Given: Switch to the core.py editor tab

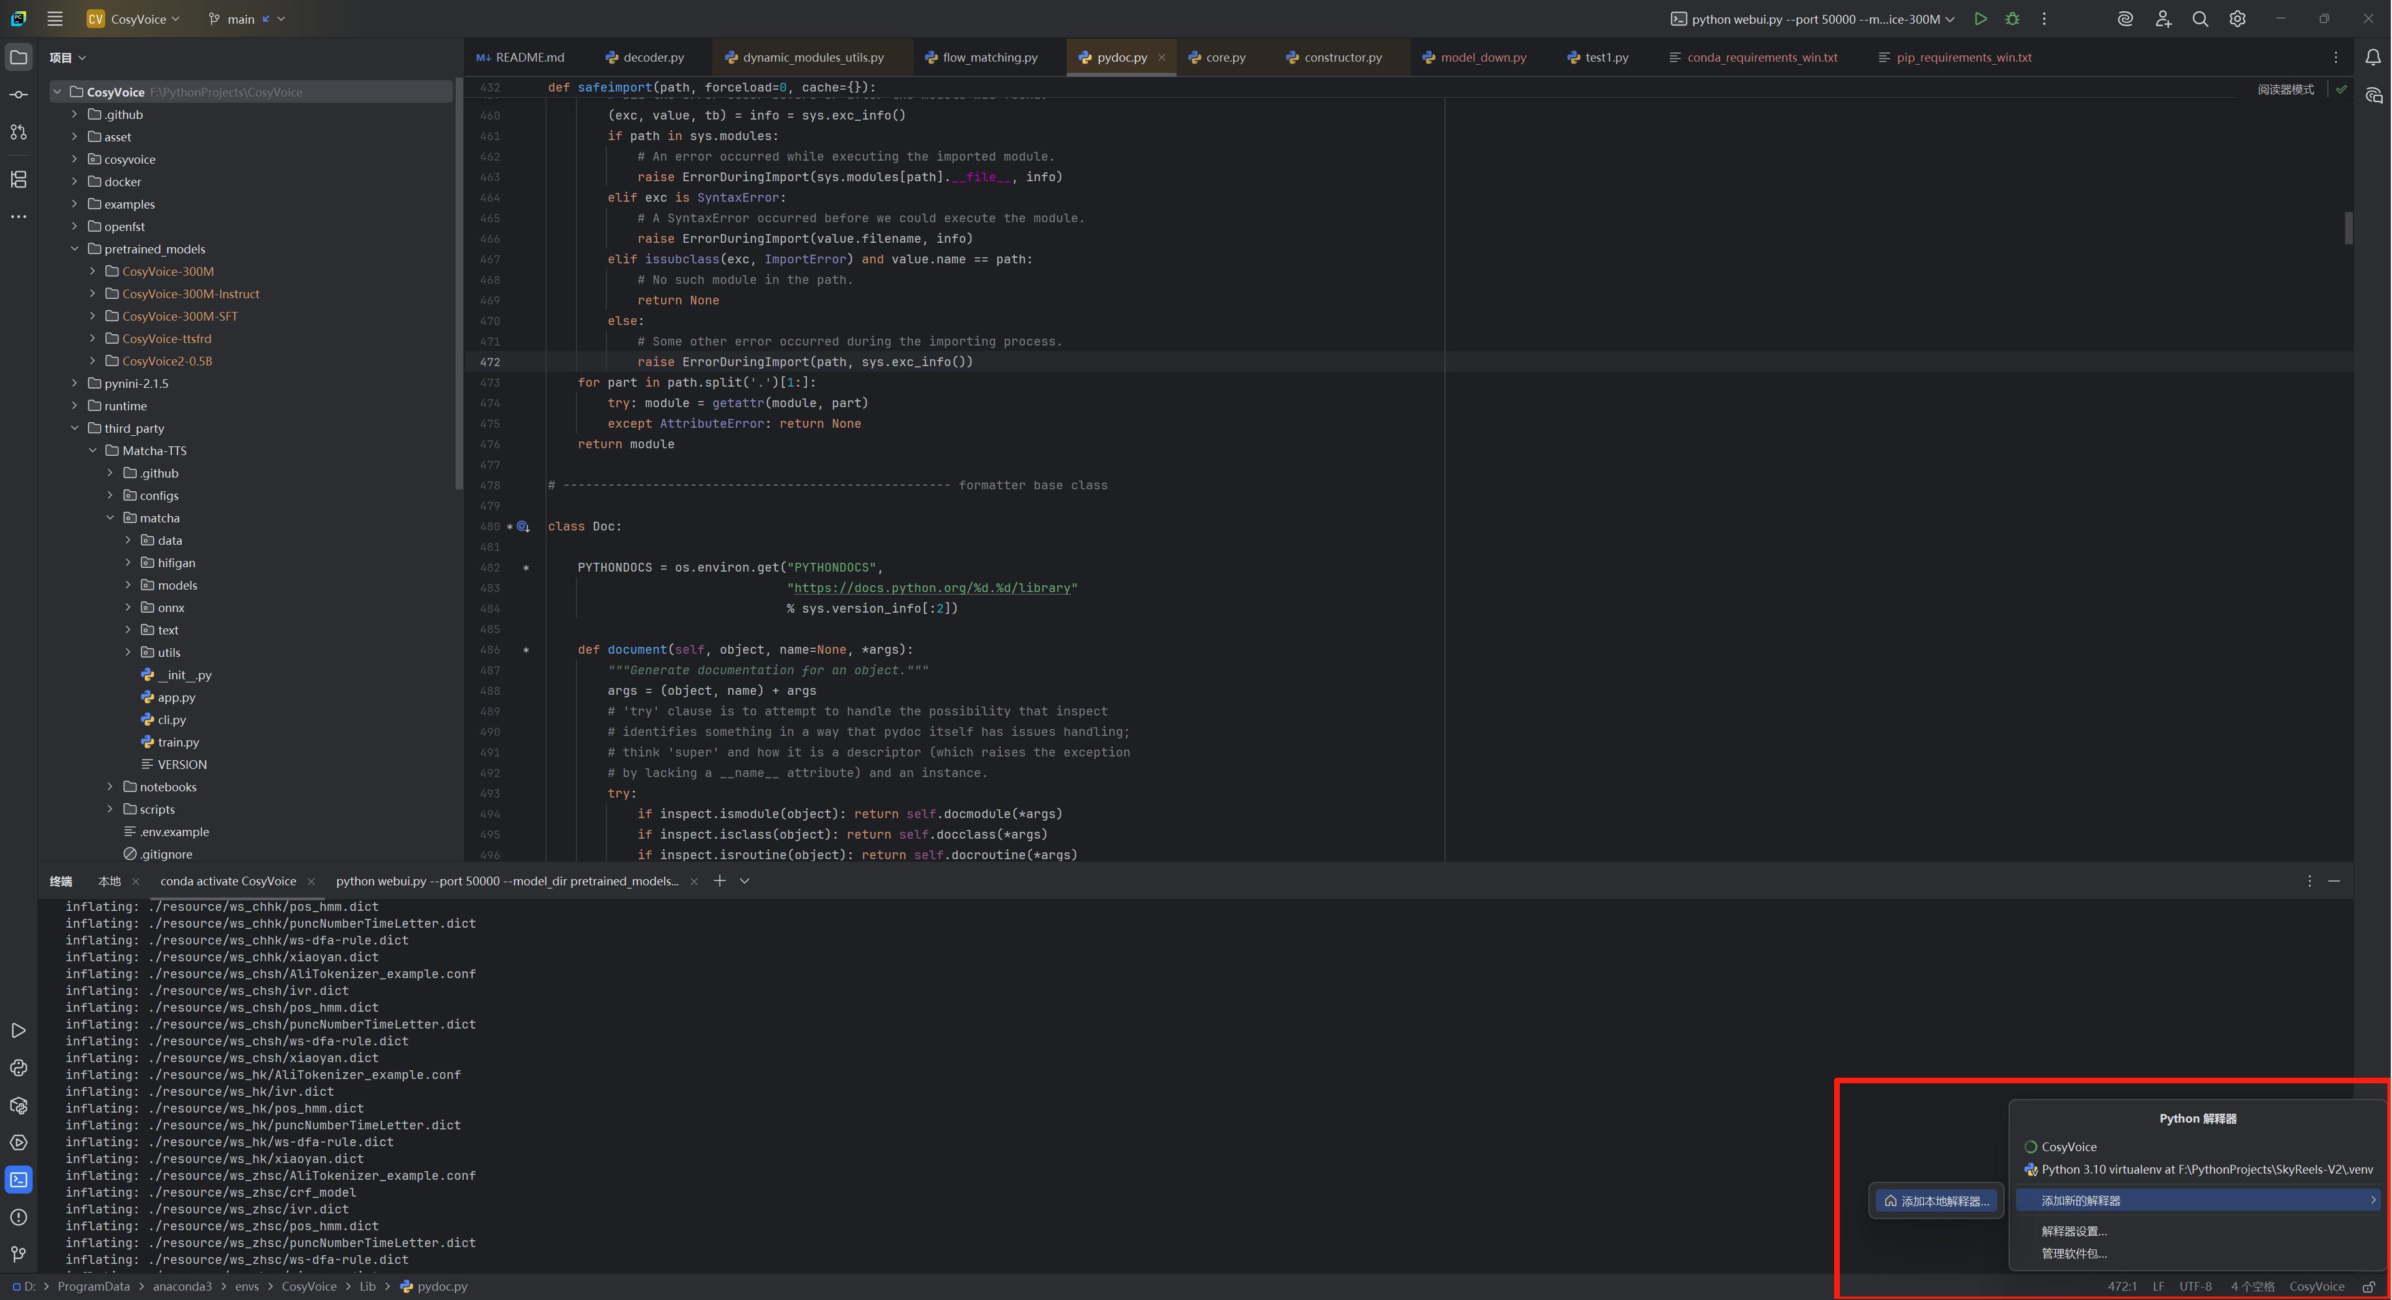Looking at the screenshot, I should coord(1225,57).
